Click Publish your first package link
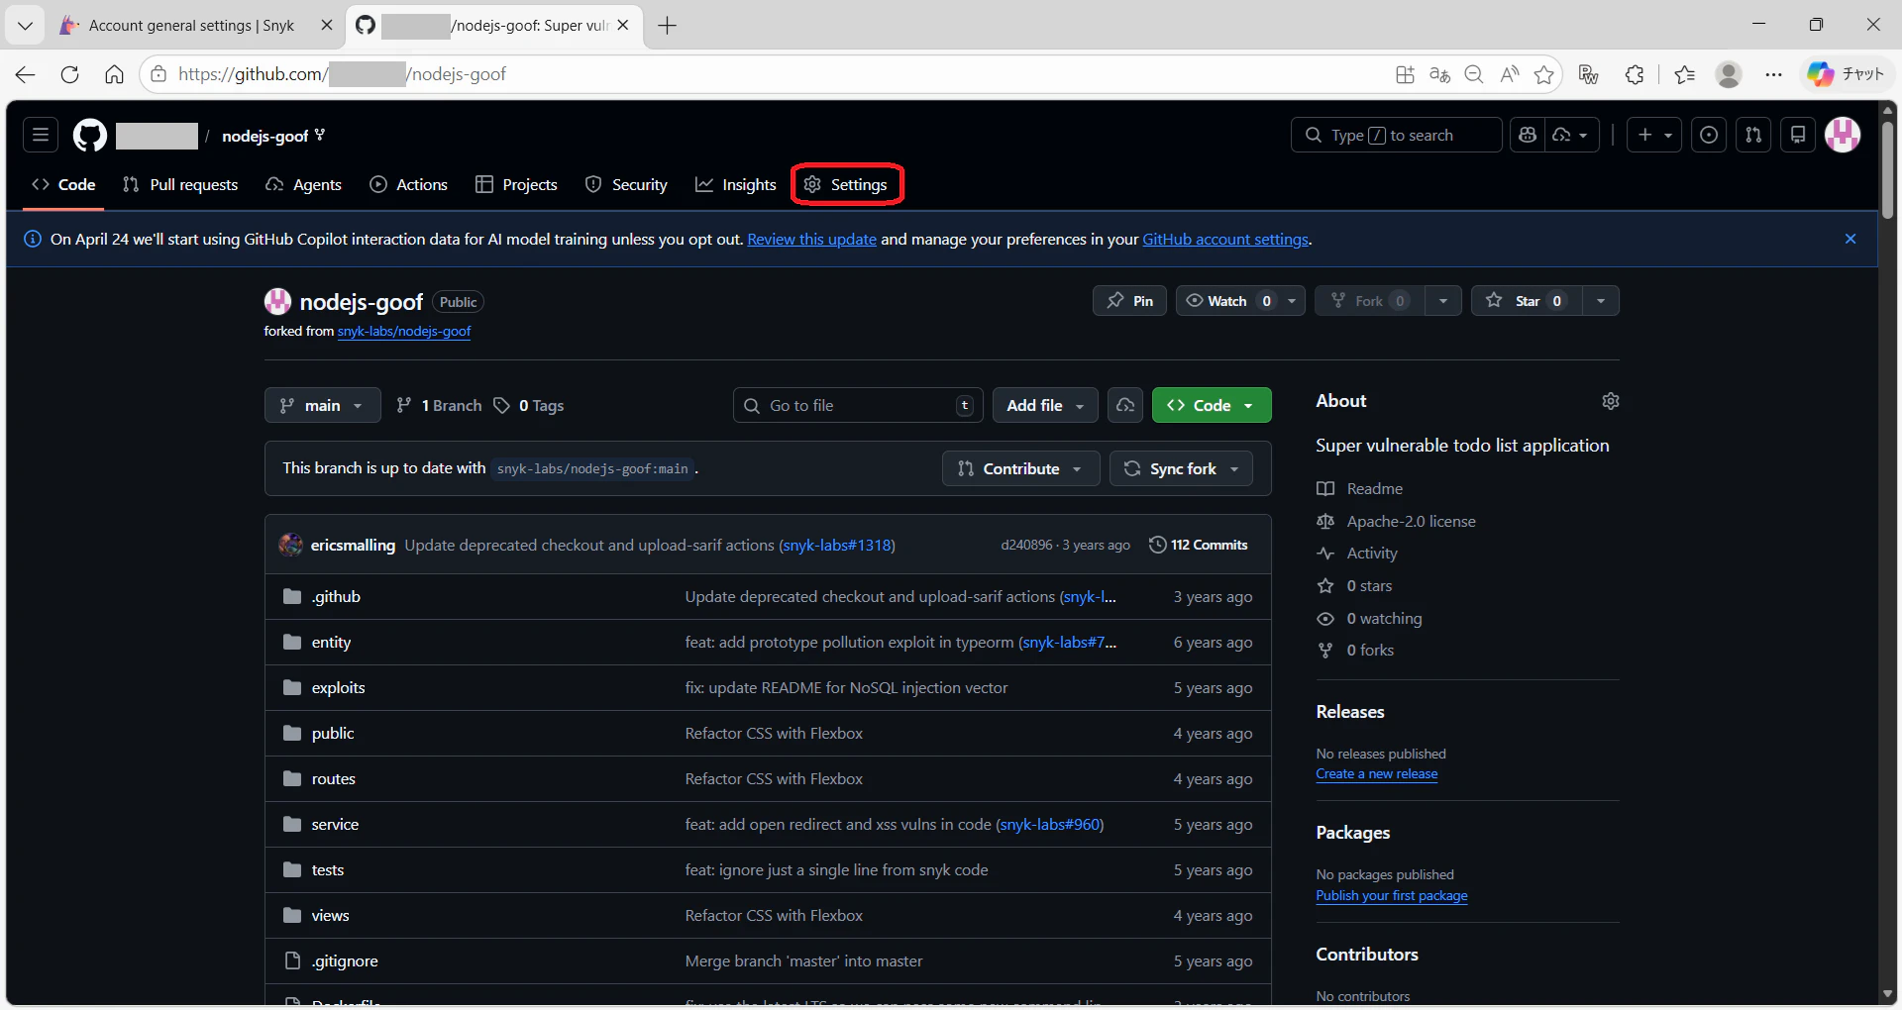 (1392, 896)
